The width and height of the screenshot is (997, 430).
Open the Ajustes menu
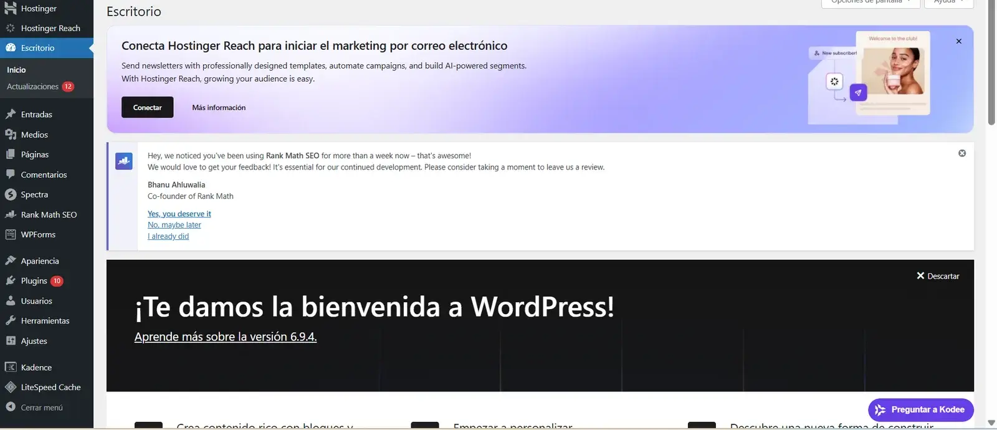[47, 341]
